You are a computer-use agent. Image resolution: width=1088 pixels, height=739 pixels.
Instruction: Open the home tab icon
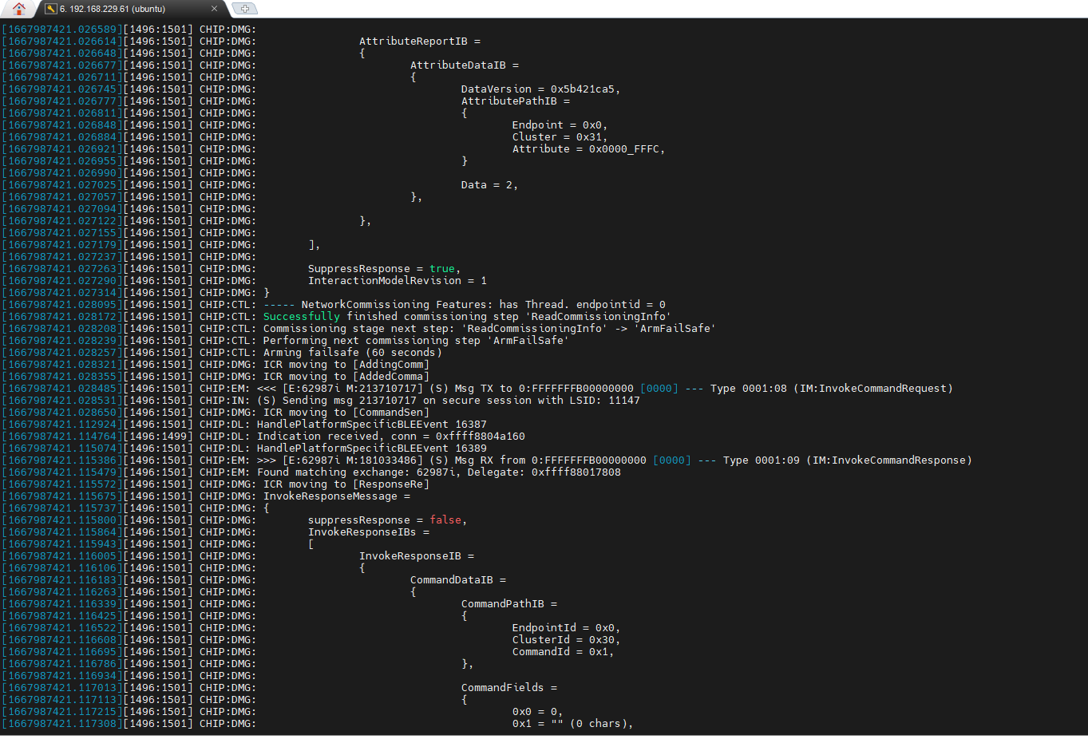19,9
